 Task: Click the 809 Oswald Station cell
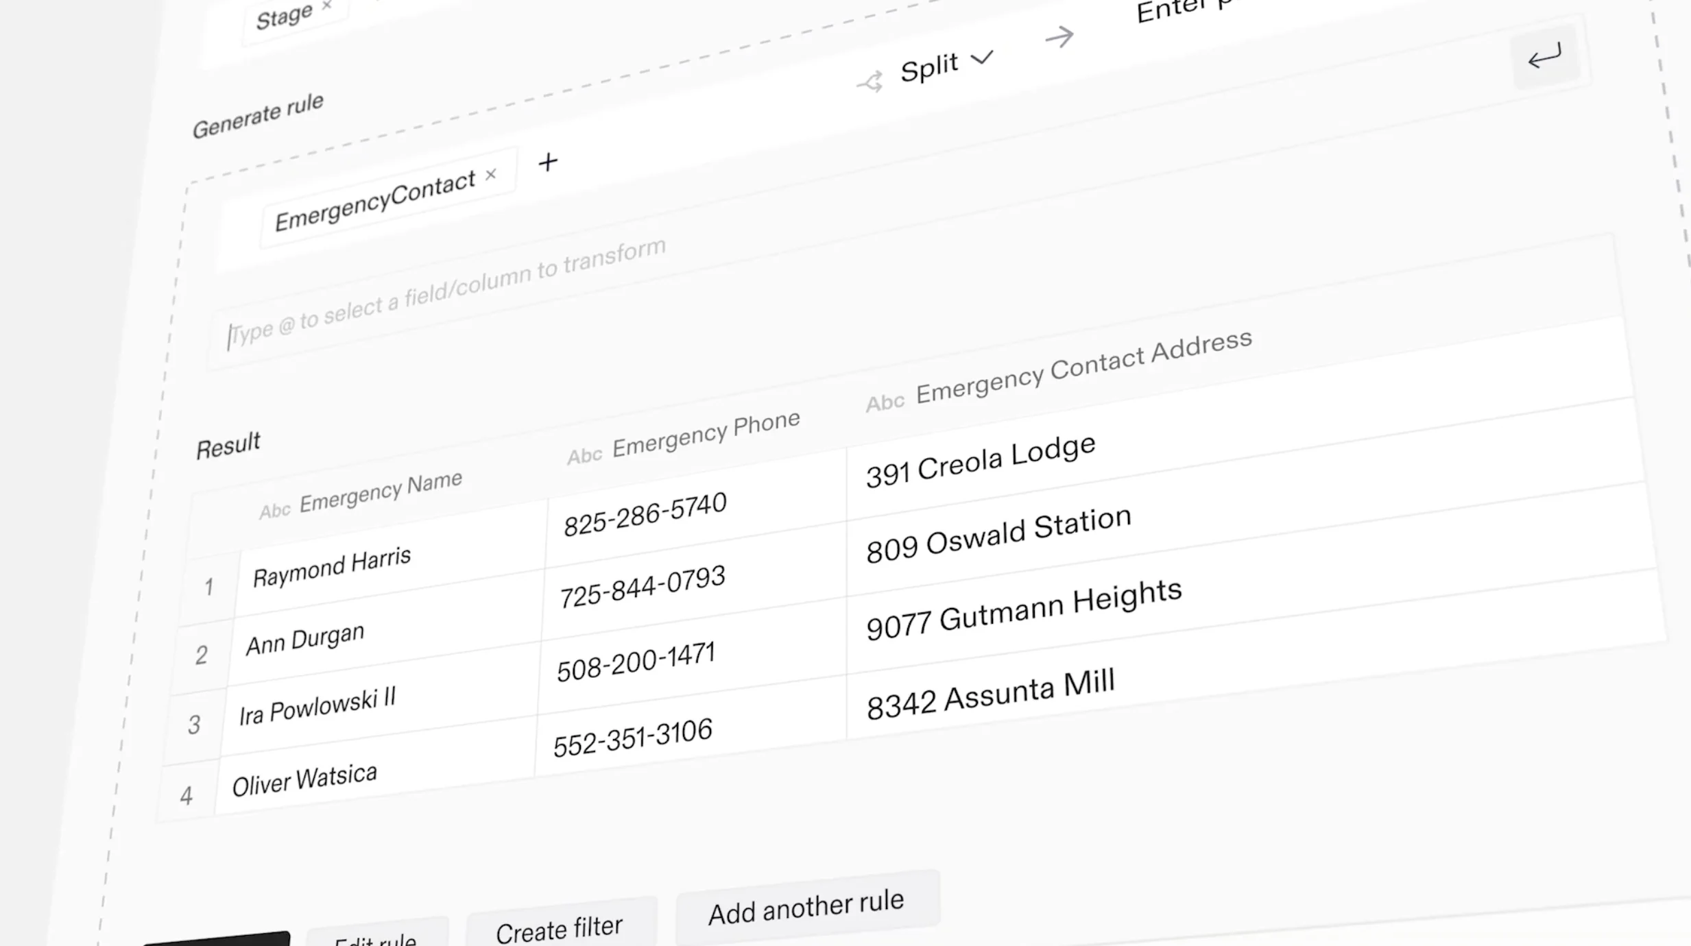click(x=998, y=537)
